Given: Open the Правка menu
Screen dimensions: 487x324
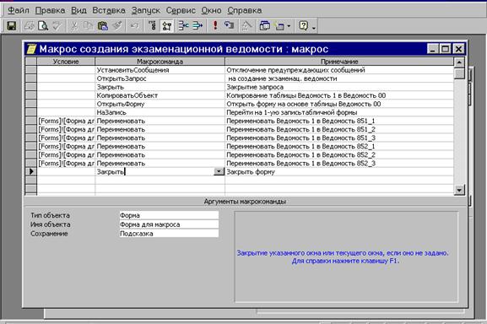Looking at the screenshot, I should pyautogui.click(x=50, y=11).
